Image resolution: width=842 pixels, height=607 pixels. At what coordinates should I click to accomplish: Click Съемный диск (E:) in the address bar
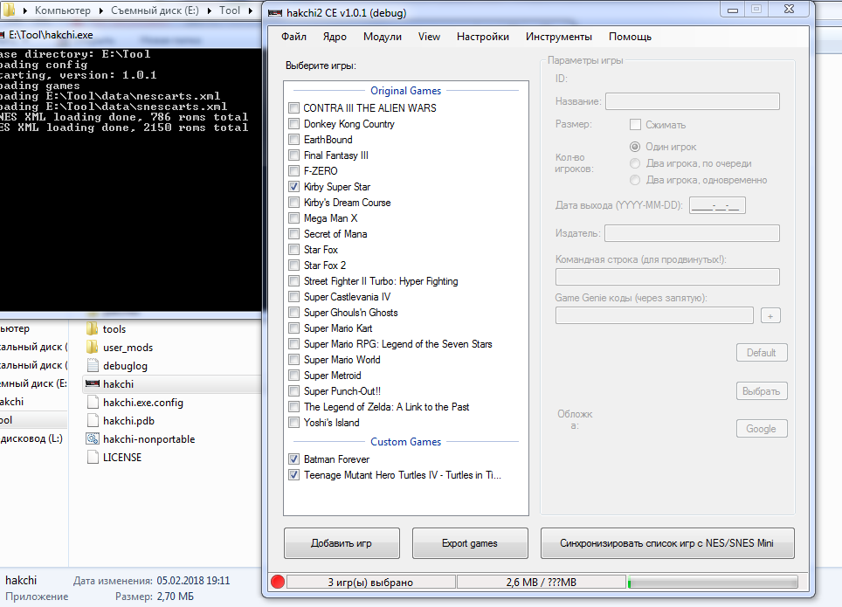click(x=155, y=10)
